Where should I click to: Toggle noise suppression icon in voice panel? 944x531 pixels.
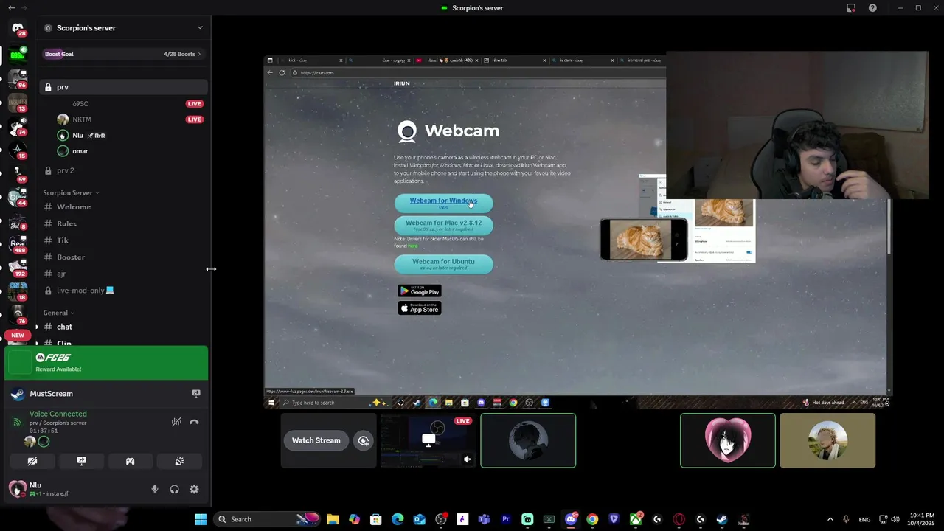point(176,422)
